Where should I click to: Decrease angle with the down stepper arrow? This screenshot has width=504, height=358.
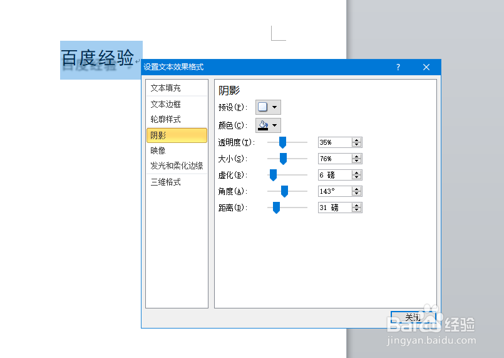click(x=357, y=194)
